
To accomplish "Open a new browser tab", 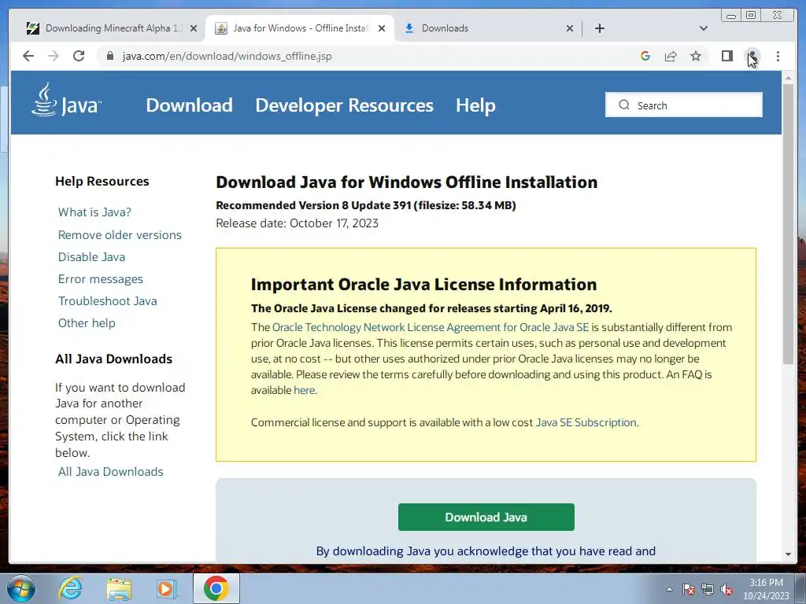I will coord(599,28).
